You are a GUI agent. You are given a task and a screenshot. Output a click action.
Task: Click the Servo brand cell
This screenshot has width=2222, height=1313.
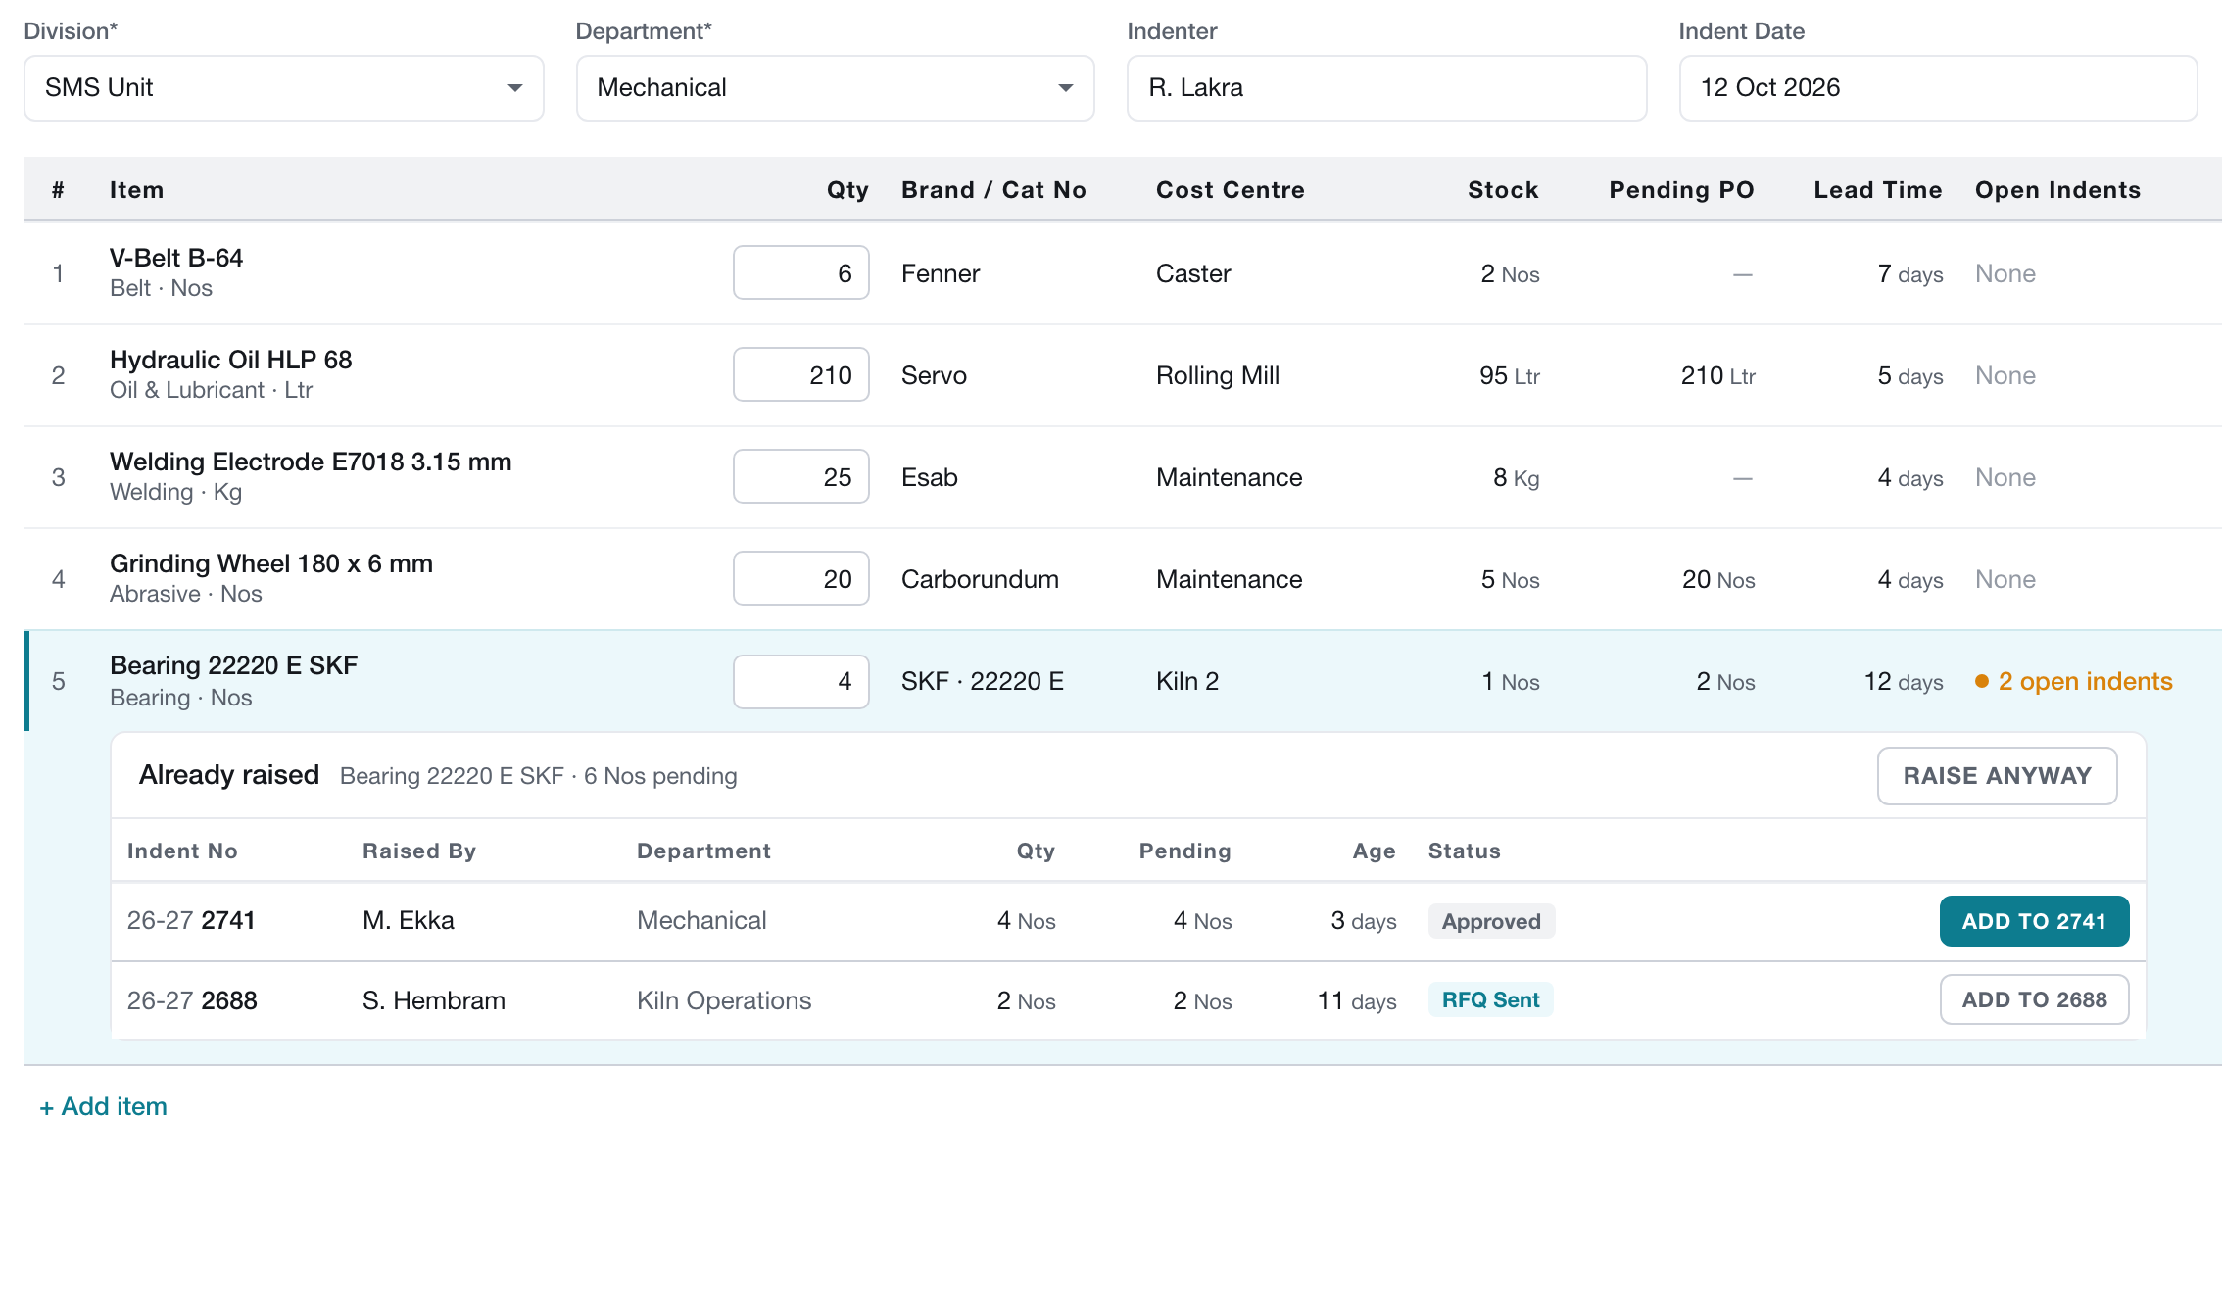[934, 375]
